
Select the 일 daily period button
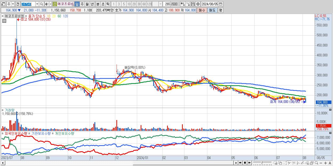(77, 4)
